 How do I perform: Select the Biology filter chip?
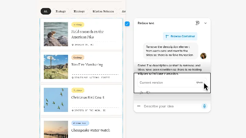coord(61,11)
